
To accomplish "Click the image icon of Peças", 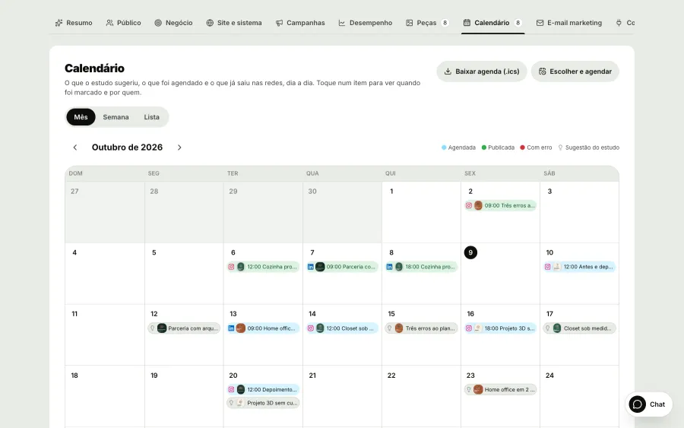I will tap(409, 23).
